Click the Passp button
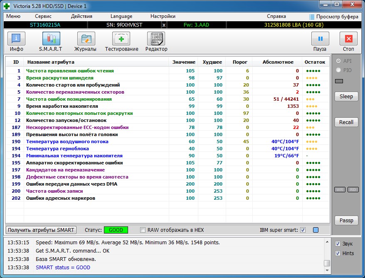The image size is (365, 278). (346, 221)
